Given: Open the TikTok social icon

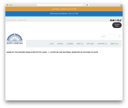Looking at the screenshot, I should point(121,20).
